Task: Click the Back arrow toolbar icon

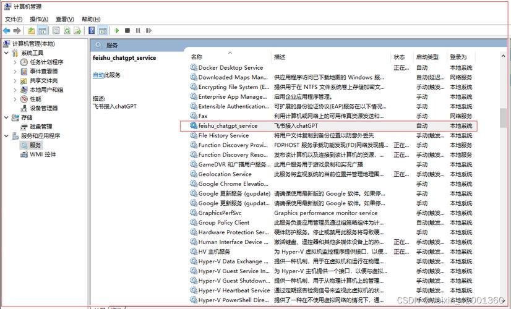Action: 7,31
